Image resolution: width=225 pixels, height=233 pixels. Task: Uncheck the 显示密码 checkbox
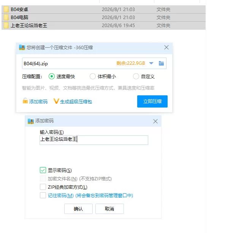click(43, 170)
